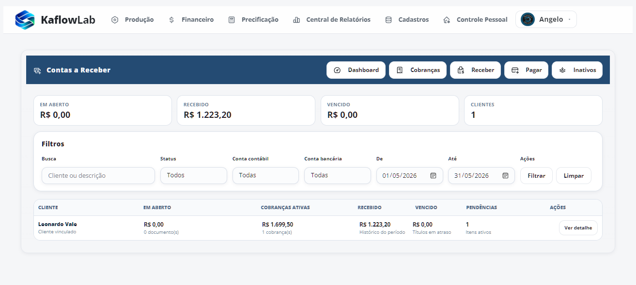
Task: Click the Até date field 31/05/2026
Action: tap(481, 176)
